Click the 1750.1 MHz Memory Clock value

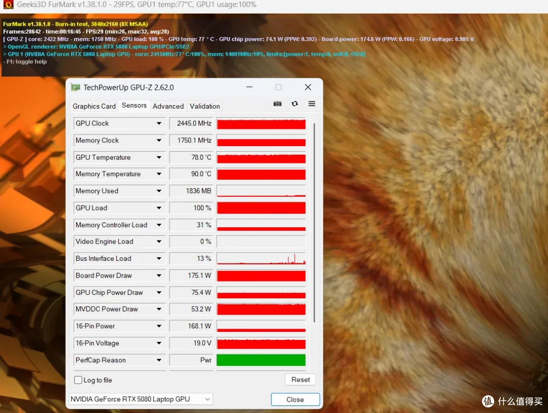pyautogui.click(x=191, y=141)
